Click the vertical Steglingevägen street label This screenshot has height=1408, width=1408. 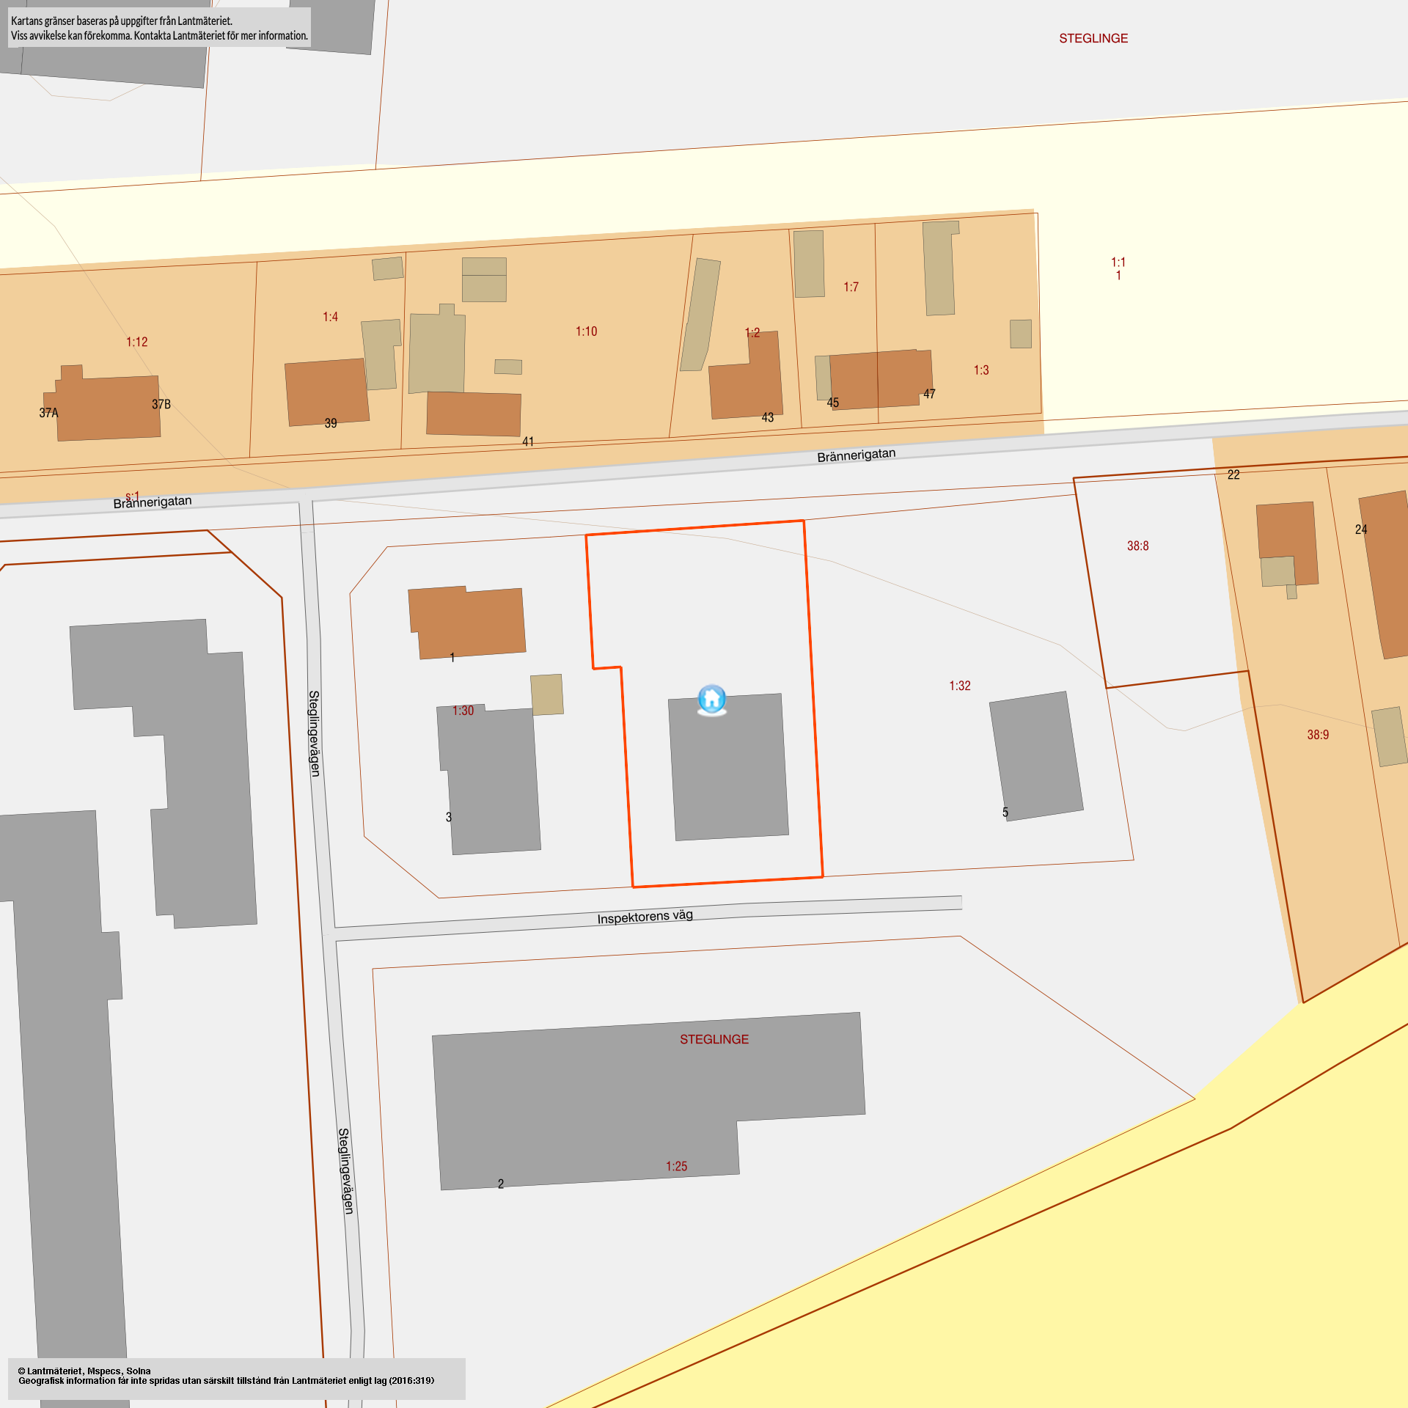pyautogui.click(x=314, y=733)
